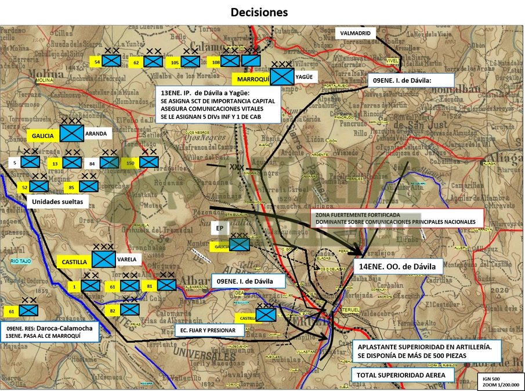Select the yellow VIVEL town label
The width and height of the screenshot is (525, 391).
coord(392,61)
